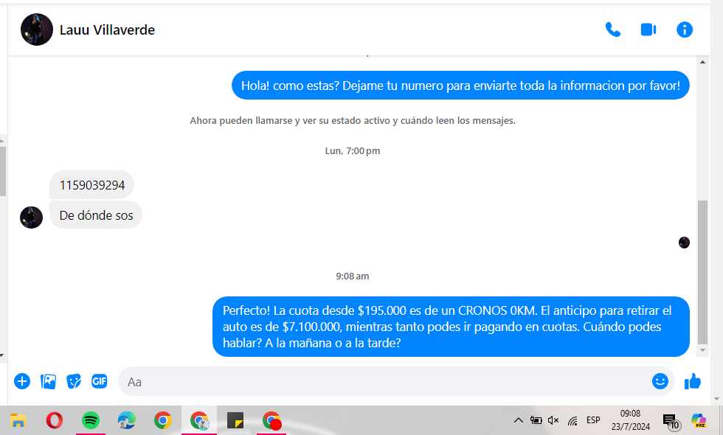Viewport: 723px width, 435px height.
Task: Open more actions with the plus icon
Action: point(22,381)
